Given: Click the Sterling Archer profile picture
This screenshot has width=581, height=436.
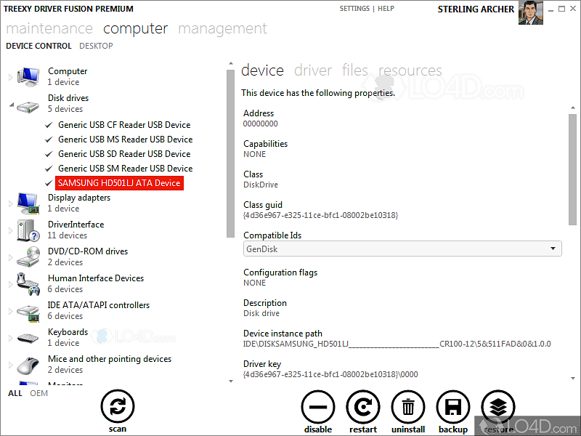Looking at the screenshot, I should click(x=530, y=12).
